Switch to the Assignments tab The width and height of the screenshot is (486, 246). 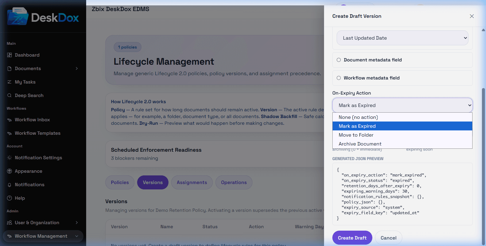coord(192,182)
